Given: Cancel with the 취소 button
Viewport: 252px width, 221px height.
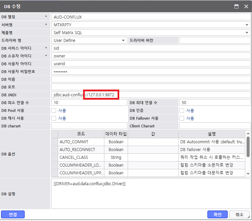Looking at the screenshot, I should [x=239, y=215].
